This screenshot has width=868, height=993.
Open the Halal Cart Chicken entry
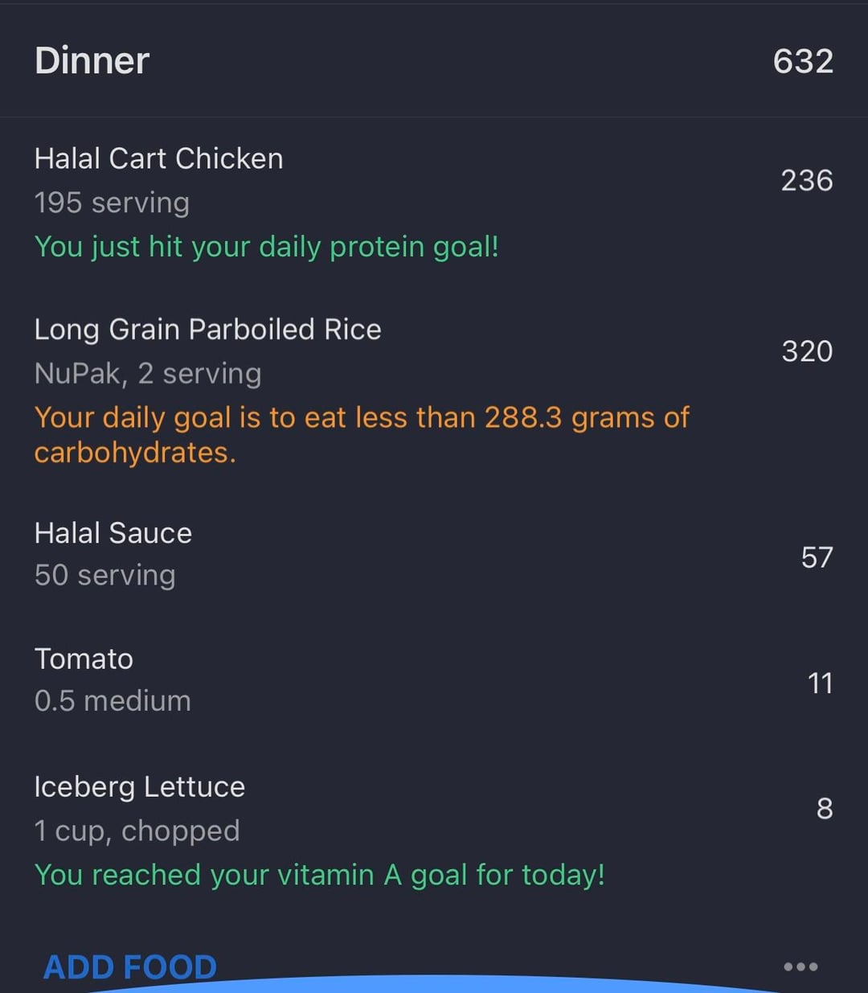(158, 159)
